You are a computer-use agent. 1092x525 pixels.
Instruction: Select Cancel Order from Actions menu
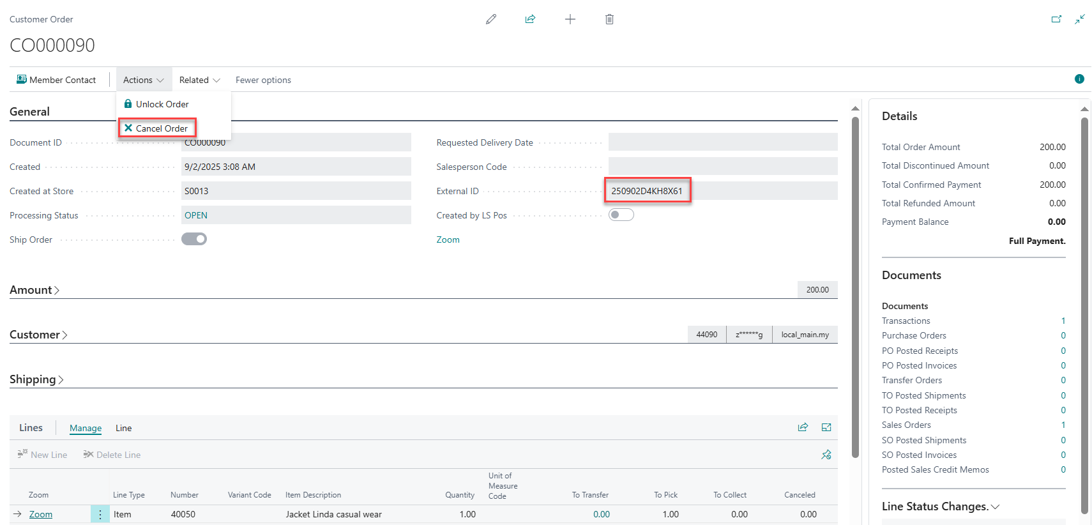coord(157,128)
